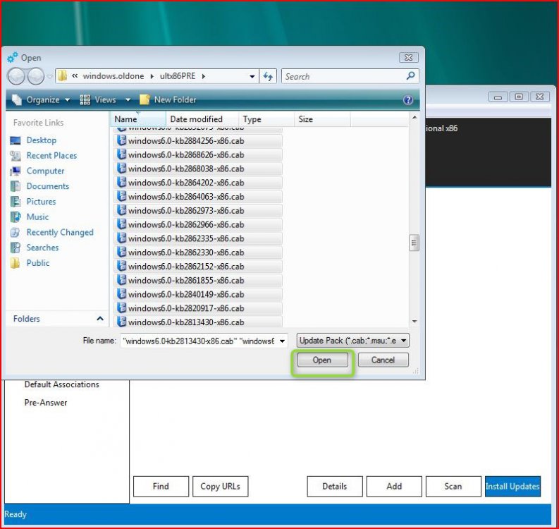The height and width of the screenshot is (529, 559).
Task: Open Music in Favorite Links
Action: click(x=37, y=217)
